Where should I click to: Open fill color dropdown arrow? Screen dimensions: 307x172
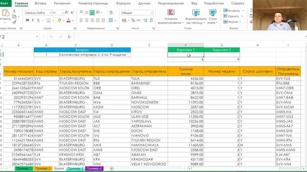click(x=64, y=20)
